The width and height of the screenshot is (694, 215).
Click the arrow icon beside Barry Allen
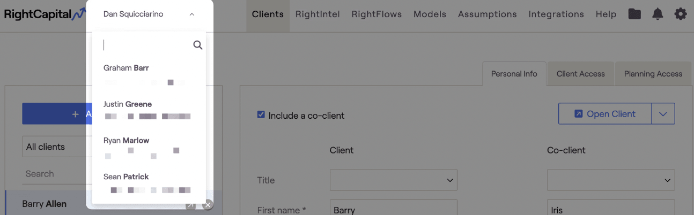(190, 205)
